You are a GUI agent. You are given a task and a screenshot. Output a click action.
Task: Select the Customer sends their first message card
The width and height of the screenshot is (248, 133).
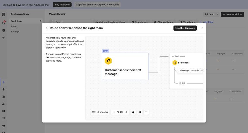tap(125, 66)
